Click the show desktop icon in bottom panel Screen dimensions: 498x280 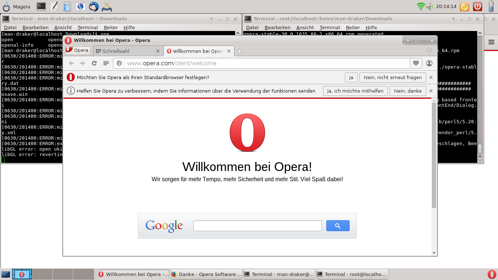tap(5, 274)
